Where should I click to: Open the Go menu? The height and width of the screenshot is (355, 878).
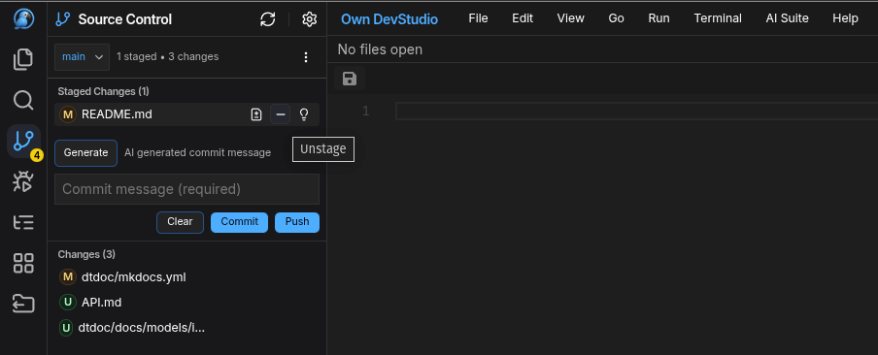(x=616, y=18)
